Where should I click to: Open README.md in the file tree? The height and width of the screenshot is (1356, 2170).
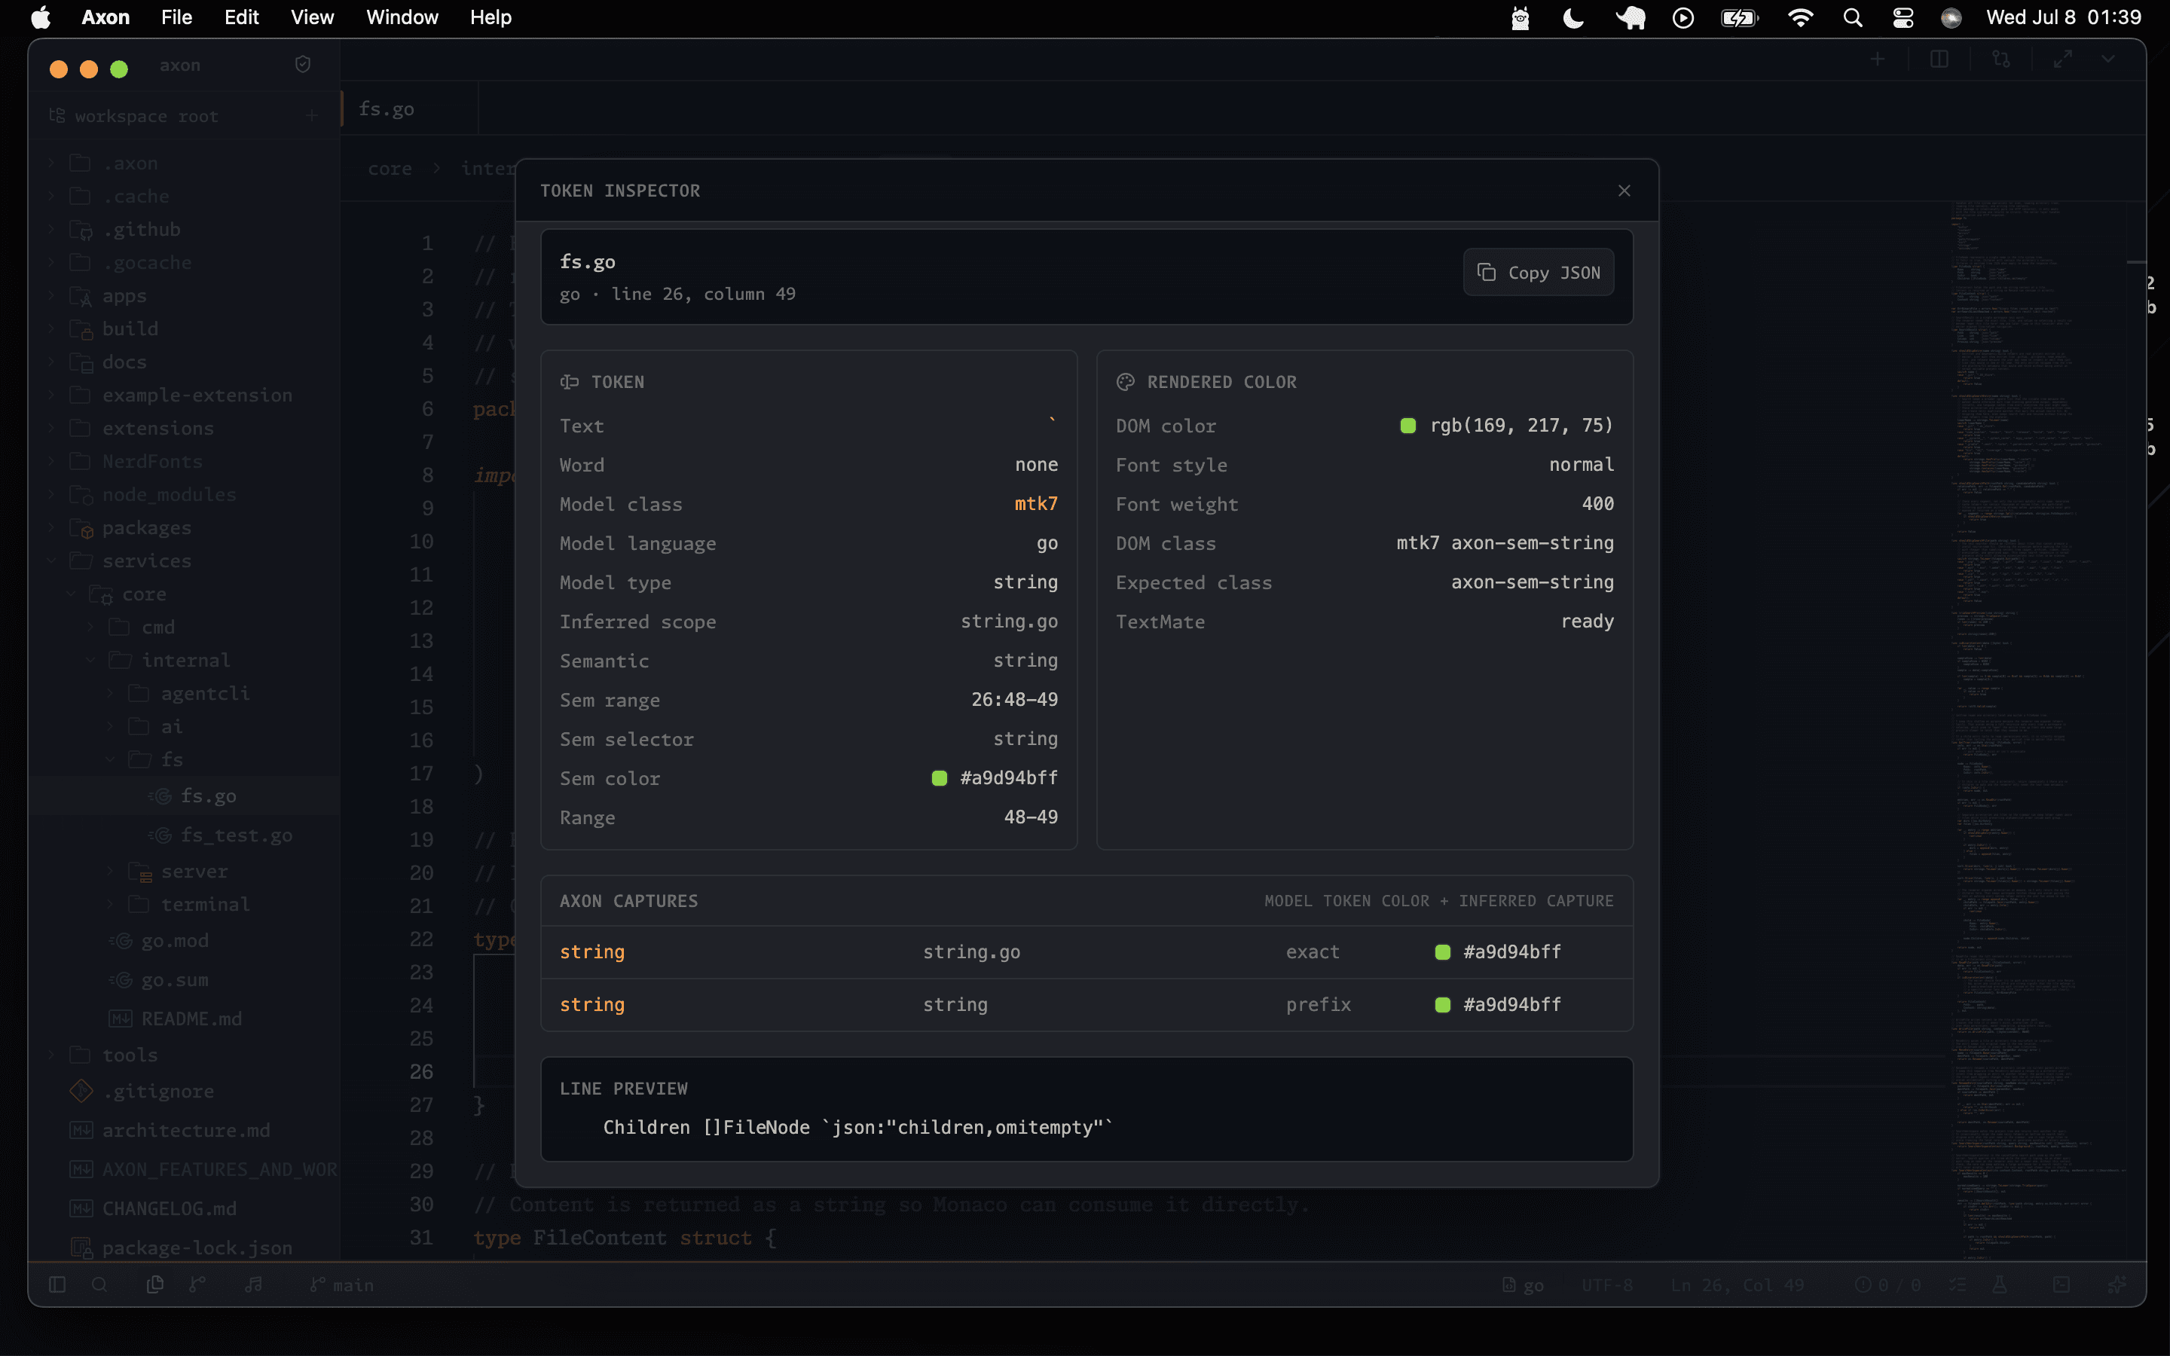pyautogui.click(x=191, y=1020)
